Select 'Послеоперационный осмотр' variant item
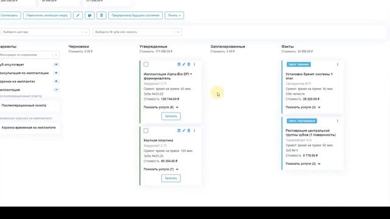This screenshot has height=219, width=390. tap(29, 105)
